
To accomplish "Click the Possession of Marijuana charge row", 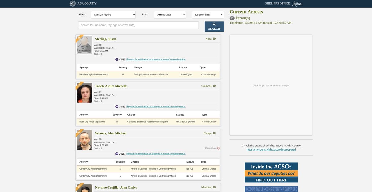I will [x=148, y=122].
